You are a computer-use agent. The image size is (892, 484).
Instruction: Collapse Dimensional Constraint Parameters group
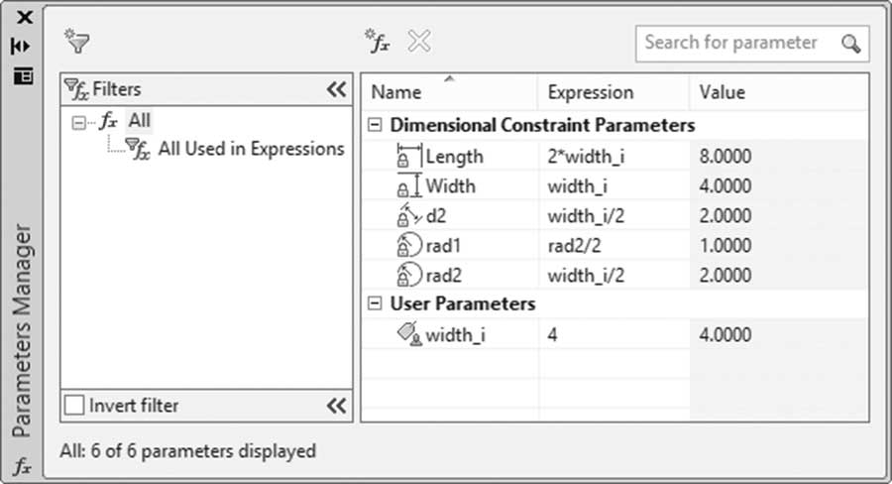click(x=375, y=125)
